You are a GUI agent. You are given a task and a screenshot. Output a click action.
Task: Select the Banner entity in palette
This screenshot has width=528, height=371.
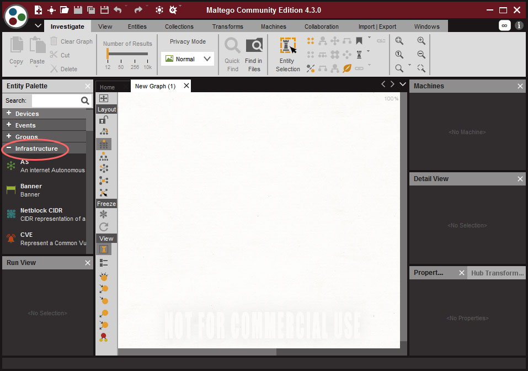pos(45,190)
